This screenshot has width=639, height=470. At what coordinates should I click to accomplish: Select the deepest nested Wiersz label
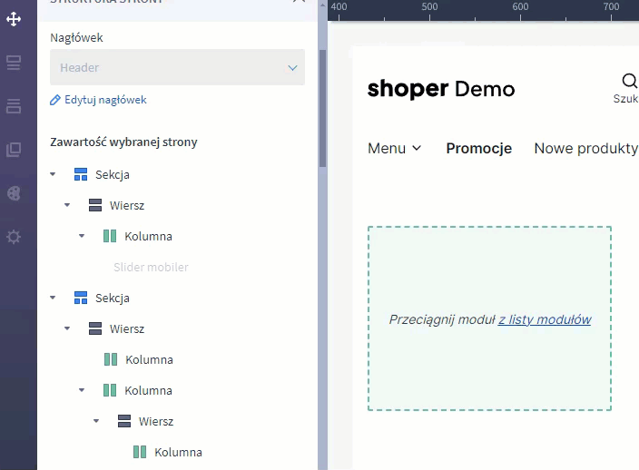tap(156, 421)
